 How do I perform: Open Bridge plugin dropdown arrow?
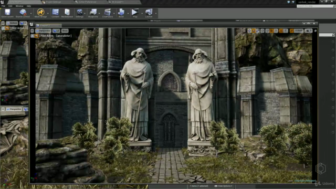(48, 13)
